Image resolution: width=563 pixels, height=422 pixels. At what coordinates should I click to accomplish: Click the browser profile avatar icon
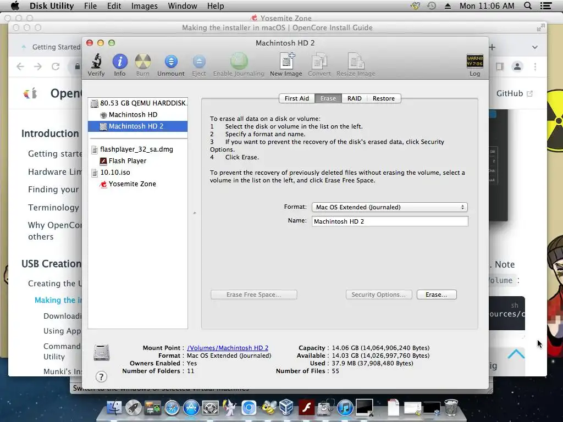[x=517, y=66]
